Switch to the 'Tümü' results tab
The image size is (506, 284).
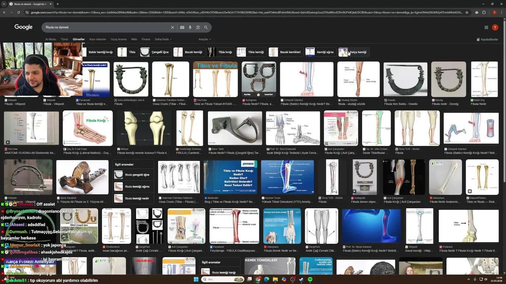64,39
